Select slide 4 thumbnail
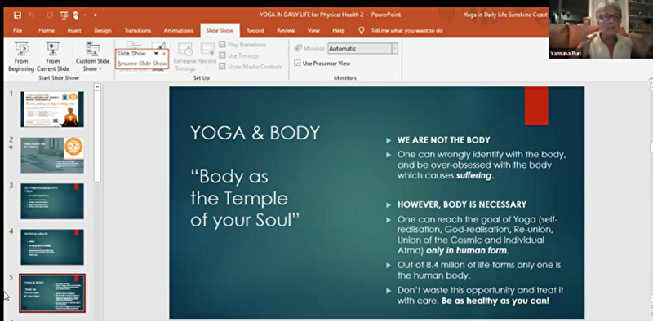The height and width of the screenshot is (321, 653). coord(52,247)
